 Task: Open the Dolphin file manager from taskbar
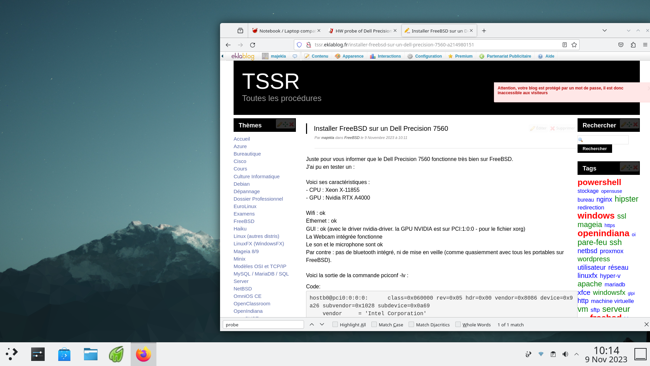[x=91, y=354]
